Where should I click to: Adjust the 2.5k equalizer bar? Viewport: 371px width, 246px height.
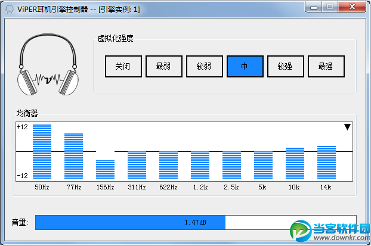231,165
